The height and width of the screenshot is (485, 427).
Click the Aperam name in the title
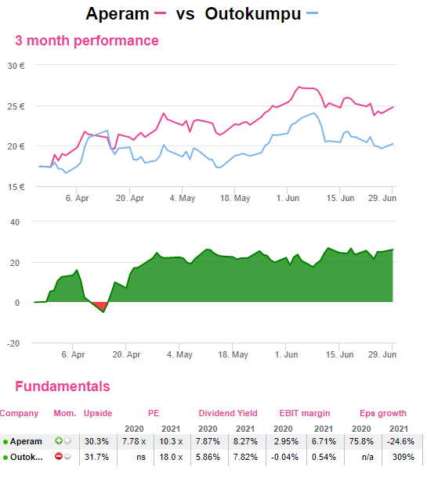pos(118,14)
